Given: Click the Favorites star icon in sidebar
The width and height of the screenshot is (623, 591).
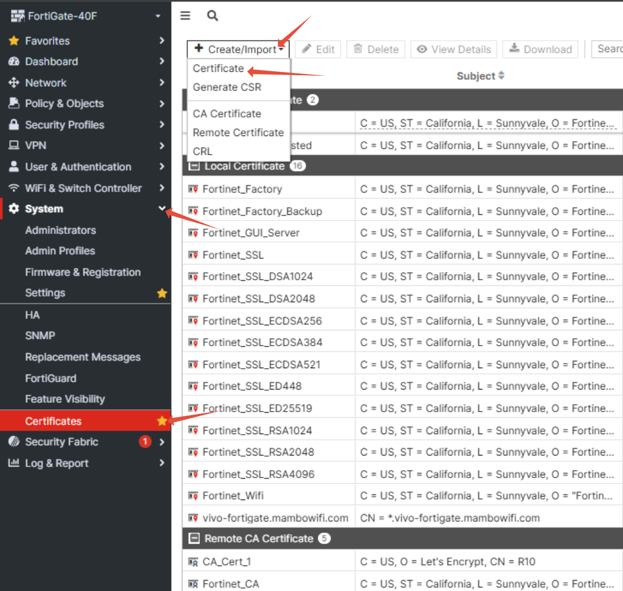Looking at the screenshot, I should [x=14, y=41].
